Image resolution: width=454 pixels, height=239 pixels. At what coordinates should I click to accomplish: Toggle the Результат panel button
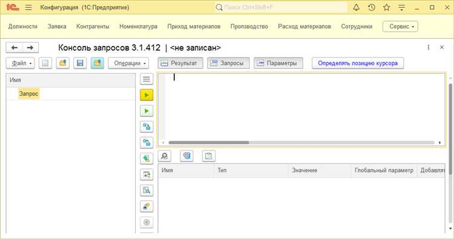pyautogui.click(x=180, y=63)
